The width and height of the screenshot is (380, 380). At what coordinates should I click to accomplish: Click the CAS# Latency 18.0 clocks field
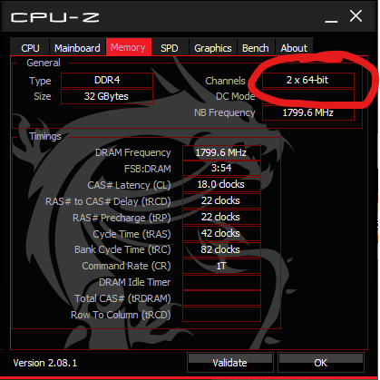221,184
